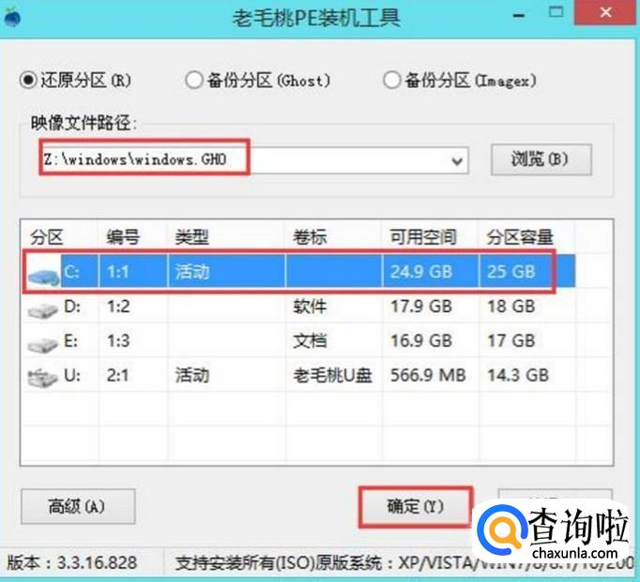640x582 pixels.
Task: Close the 老毛桃PE装机工具 window
Action: click(x=606, y=12)
